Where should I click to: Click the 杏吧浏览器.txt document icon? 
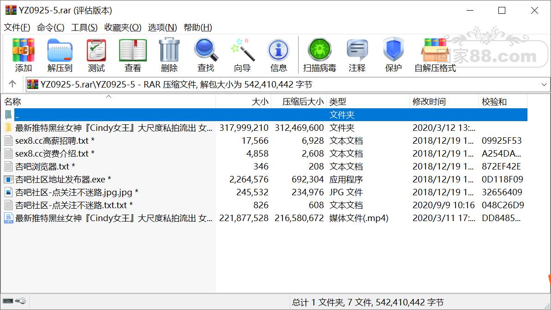pos(8,166)
